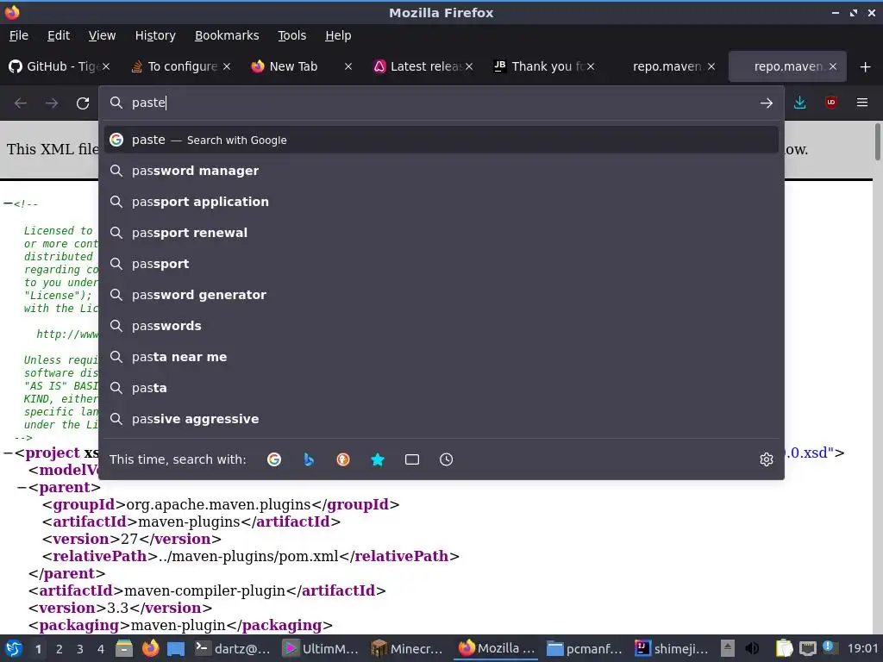Screen dimensions: 883x662
Task: Select 'passwords' suggestion
Action: (x=441, y=325)
